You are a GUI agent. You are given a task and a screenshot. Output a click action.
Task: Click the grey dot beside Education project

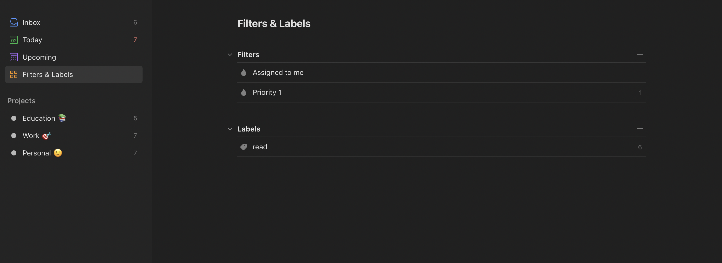14,118
